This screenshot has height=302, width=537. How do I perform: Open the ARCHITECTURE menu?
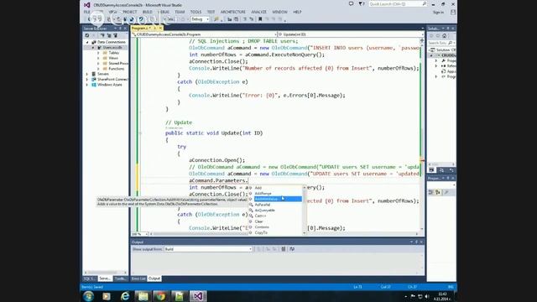pos(233,12)
